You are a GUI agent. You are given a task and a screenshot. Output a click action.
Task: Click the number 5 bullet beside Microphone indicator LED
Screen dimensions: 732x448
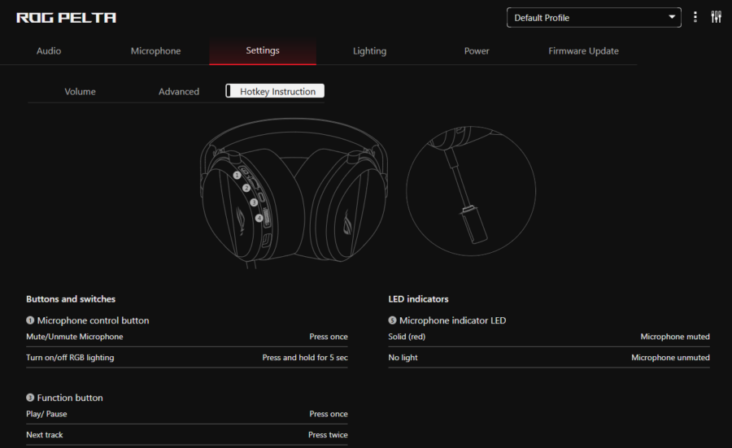click(392, 320)
